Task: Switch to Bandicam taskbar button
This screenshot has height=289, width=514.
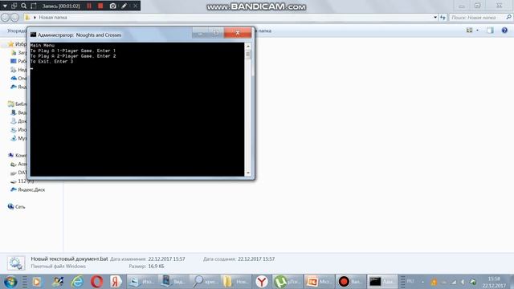Action: (x=350, y=282)
